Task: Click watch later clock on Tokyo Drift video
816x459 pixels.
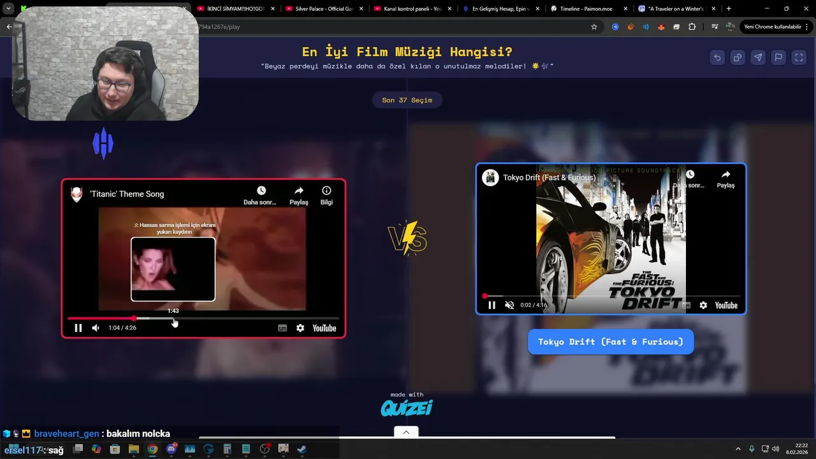Action: coord(689,179)
